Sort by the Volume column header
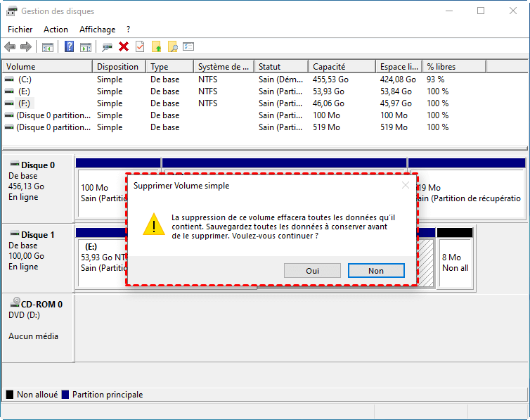 pos(47,67)
